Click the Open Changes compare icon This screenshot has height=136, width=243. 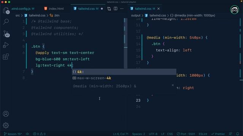pos(109,9)
